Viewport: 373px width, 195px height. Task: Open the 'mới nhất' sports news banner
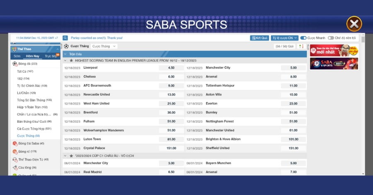[334, 51]
